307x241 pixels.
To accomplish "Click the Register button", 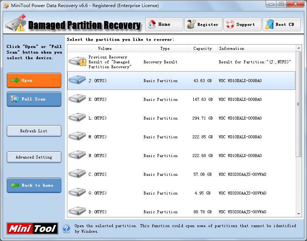I will [203, 24].
